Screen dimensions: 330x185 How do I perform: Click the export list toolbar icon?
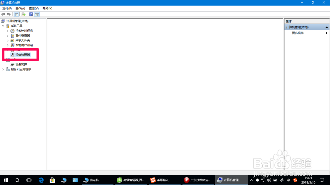pyautogui.click(x=23, y=14)
